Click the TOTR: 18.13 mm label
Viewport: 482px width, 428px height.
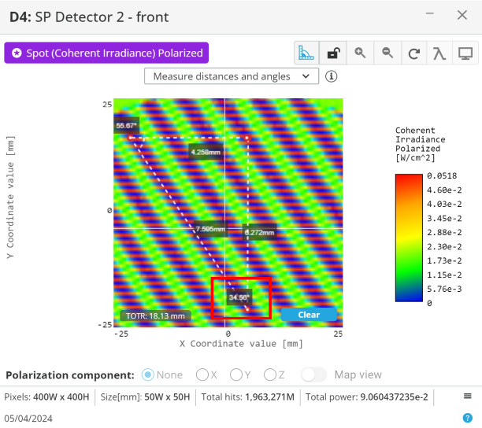155,316
